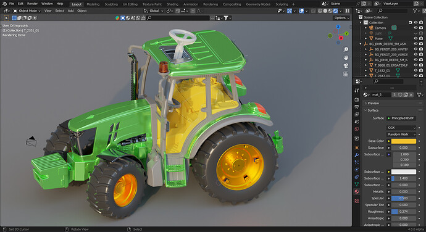Click the mat_5 material name field
The height and width of the screenshot is (232, 426).
(x=381, y=94)
